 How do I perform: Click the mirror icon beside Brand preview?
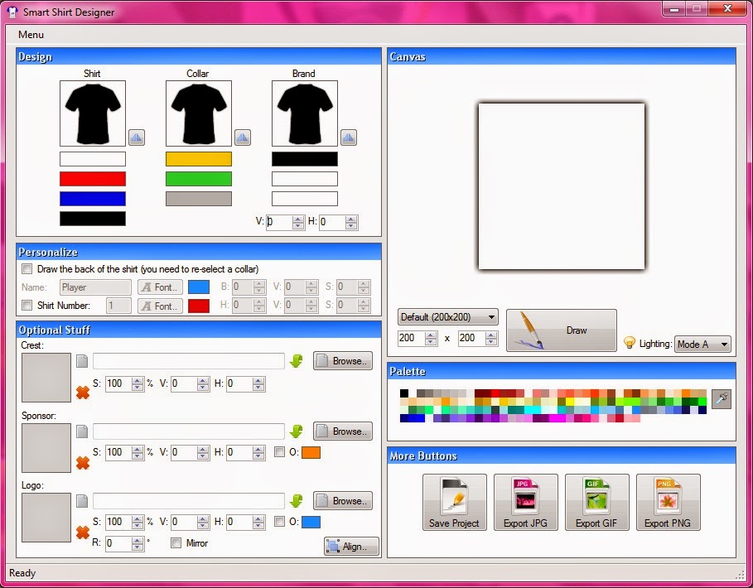tap(349, 137)
